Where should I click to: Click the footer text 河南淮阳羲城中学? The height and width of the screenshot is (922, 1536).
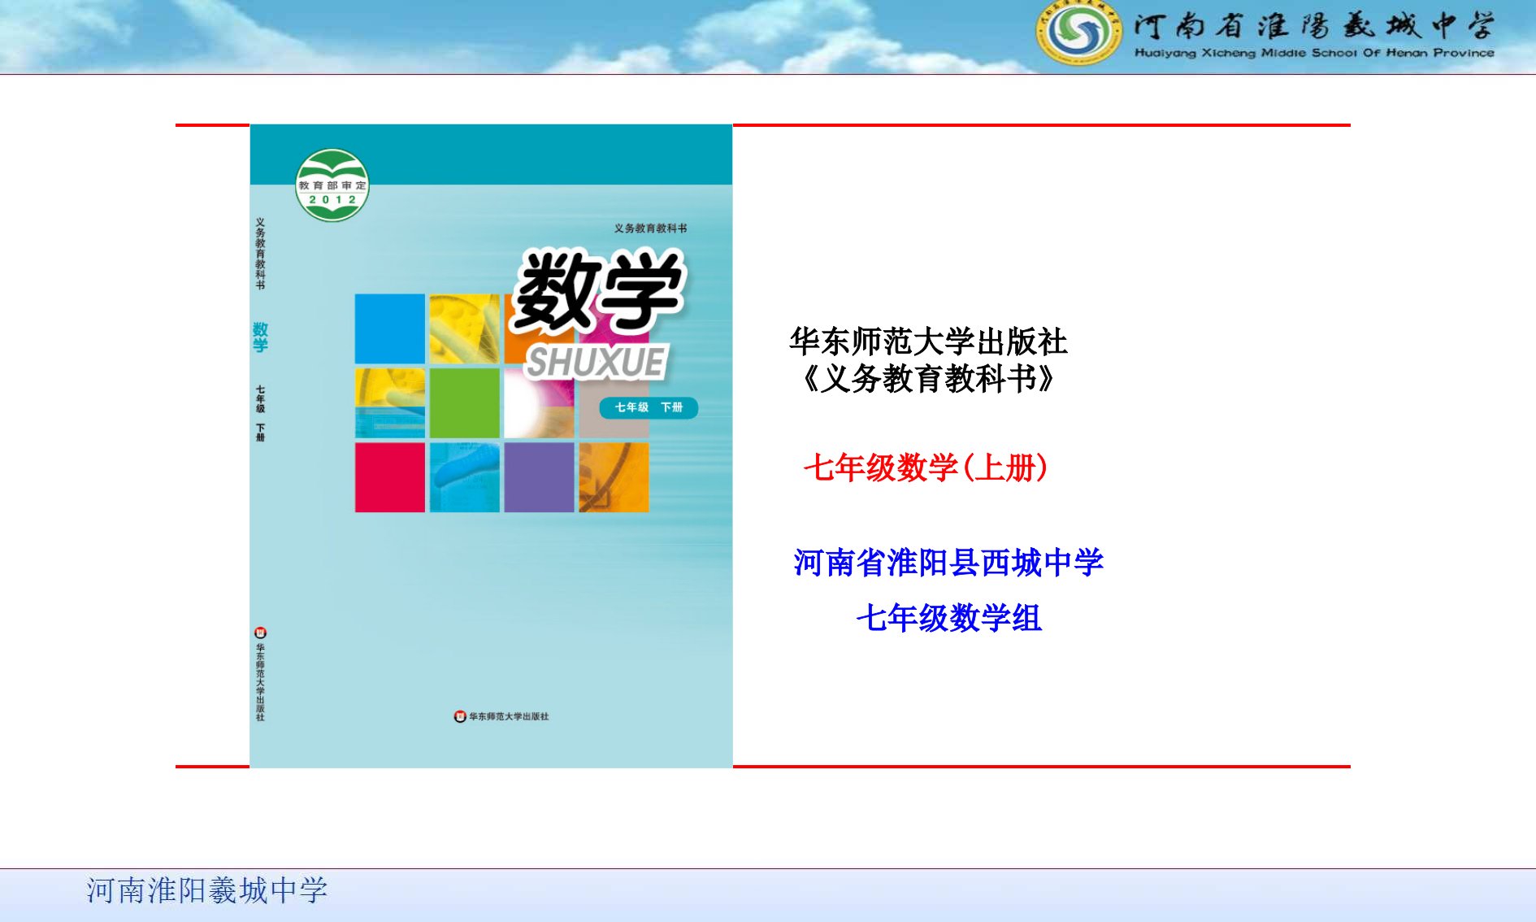pos(207,890)
